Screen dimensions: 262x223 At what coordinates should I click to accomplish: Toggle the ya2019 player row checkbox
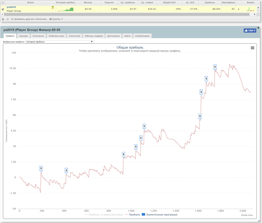[x=3, y=9]
